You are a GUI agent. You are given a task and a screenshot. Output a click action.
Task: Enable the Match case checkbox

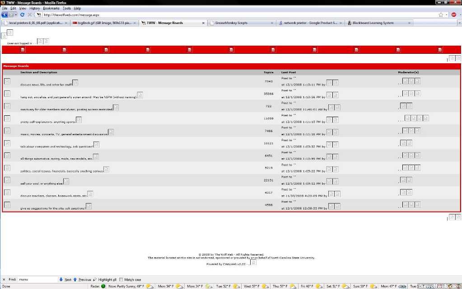coord(121,280)
